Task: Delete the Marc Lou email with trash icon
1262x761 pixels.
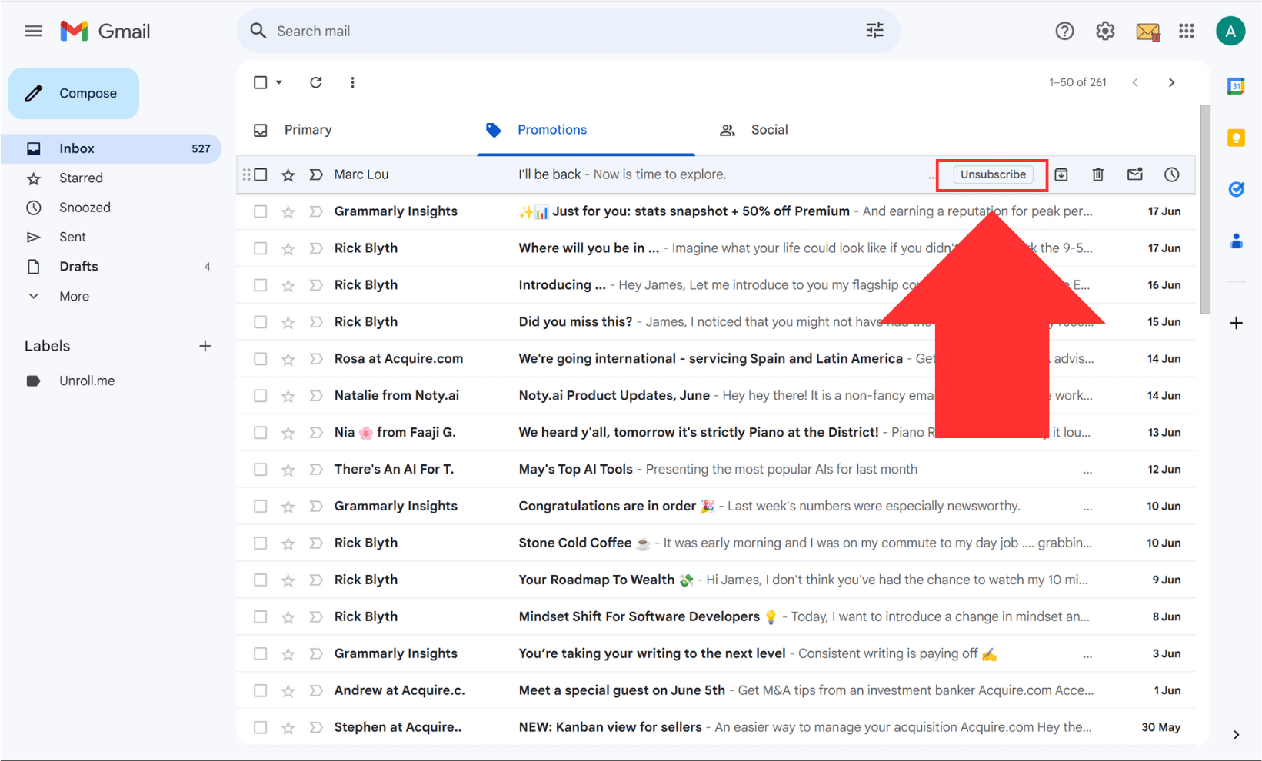Action: coord(1097,174)
